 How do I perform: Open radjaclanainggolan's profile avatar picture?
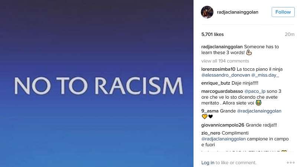click(x=207, y=12)
